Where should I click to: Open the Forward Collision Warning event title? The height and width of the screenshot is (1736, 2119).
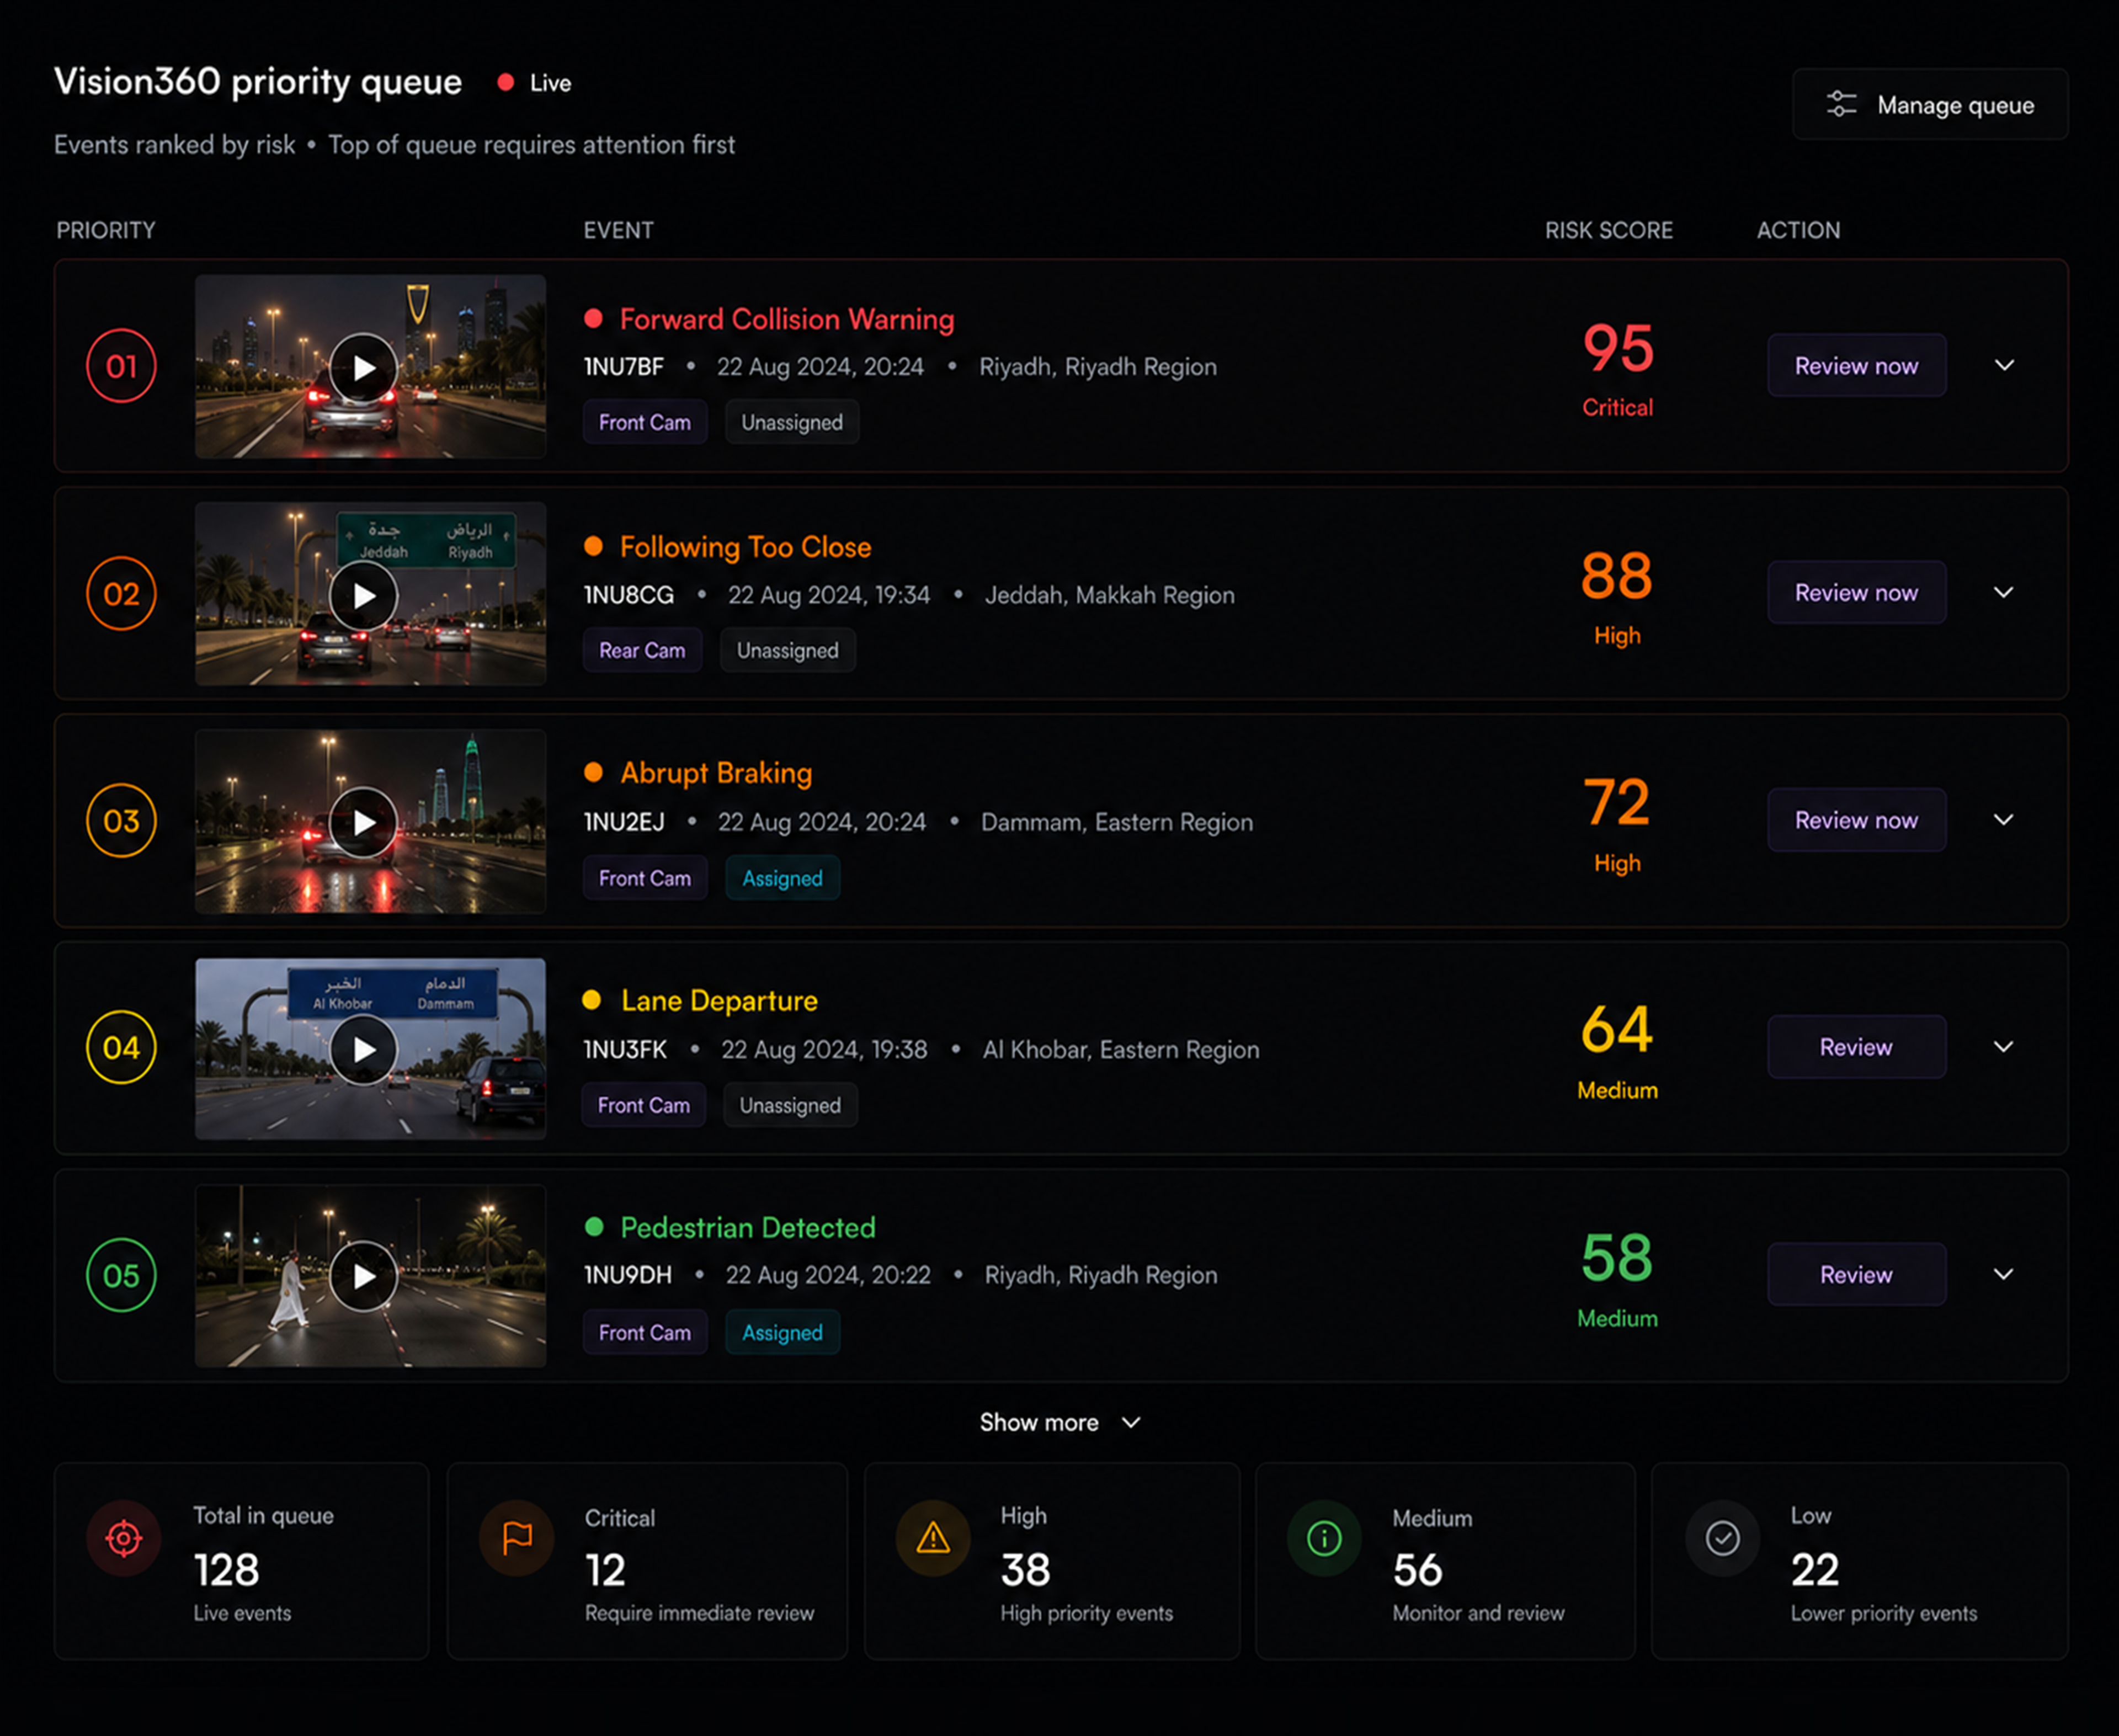coord(787,319)
